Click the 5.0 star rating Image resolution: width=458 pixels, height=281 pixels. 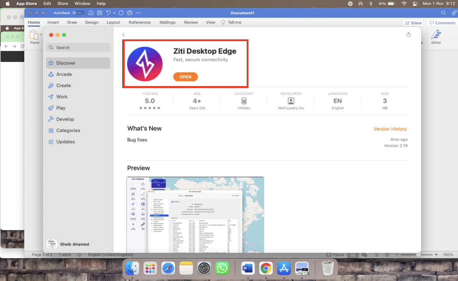(x=150, y=101)
